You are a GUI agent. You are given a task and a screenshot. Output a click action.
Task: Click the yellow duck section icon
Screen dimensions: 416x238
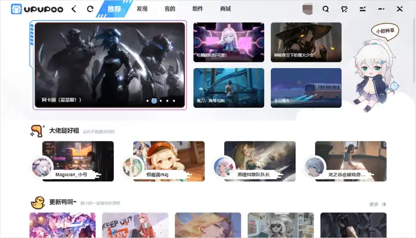coord(38,202)
